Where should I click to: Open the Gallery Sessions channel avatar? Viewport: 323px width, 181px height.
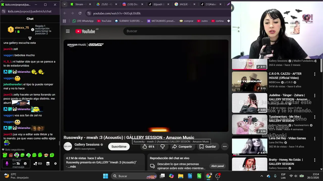pyautogui.click(x=68, y=146)
